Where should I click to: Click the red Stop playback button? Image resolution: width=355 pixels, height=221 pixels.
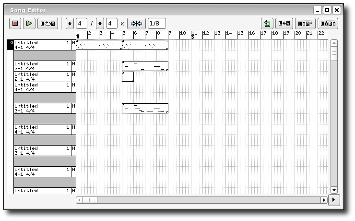(15, 24)
